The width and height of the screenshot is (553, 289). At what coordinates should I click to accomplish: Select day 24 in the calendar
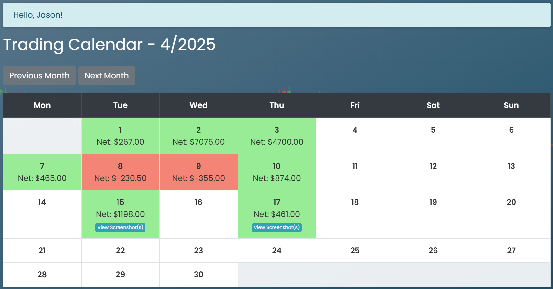click(x=276, y=251)
